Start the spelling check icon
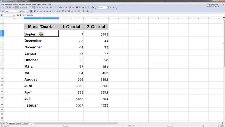The image size is (225, 127). pyautogui.click(x=30, y=7)
